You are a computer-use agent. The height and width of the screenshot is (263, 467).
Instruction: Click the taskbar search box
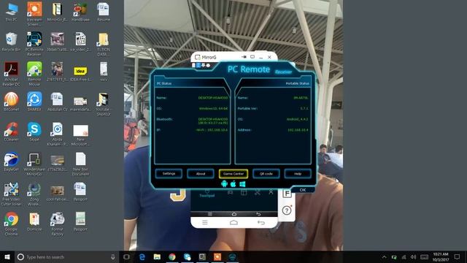click(67, 256)
